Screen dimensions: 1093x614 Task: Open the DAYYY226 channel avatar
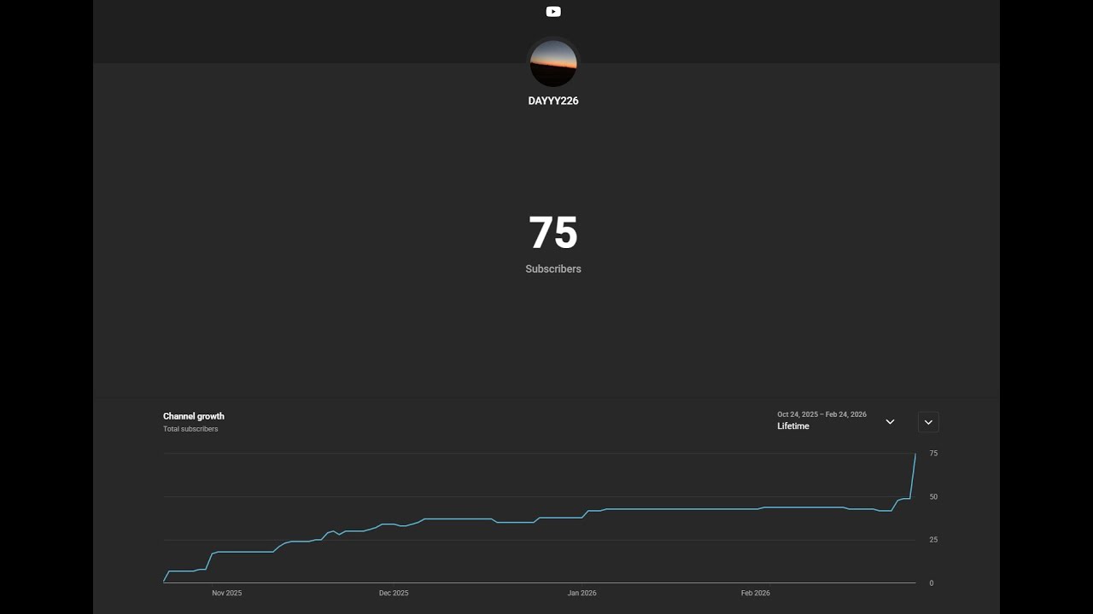click(553, 63)
